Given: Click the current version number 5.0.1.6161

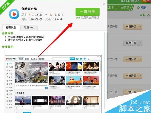Looking at the screenshot, I should coord(36,15).
